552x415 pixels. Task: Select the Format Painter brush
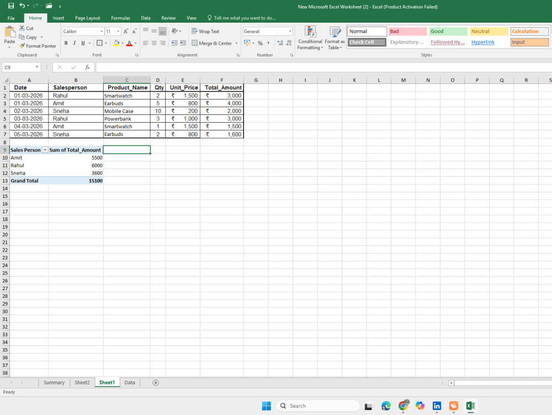click(38, 46)
